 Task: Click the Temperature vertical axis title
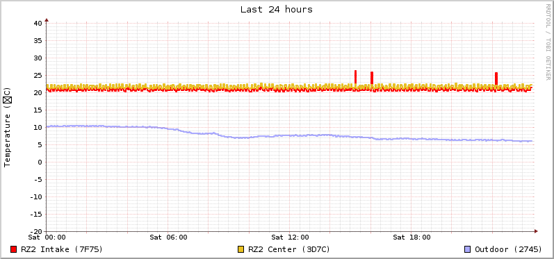click(x=8, y=127)
